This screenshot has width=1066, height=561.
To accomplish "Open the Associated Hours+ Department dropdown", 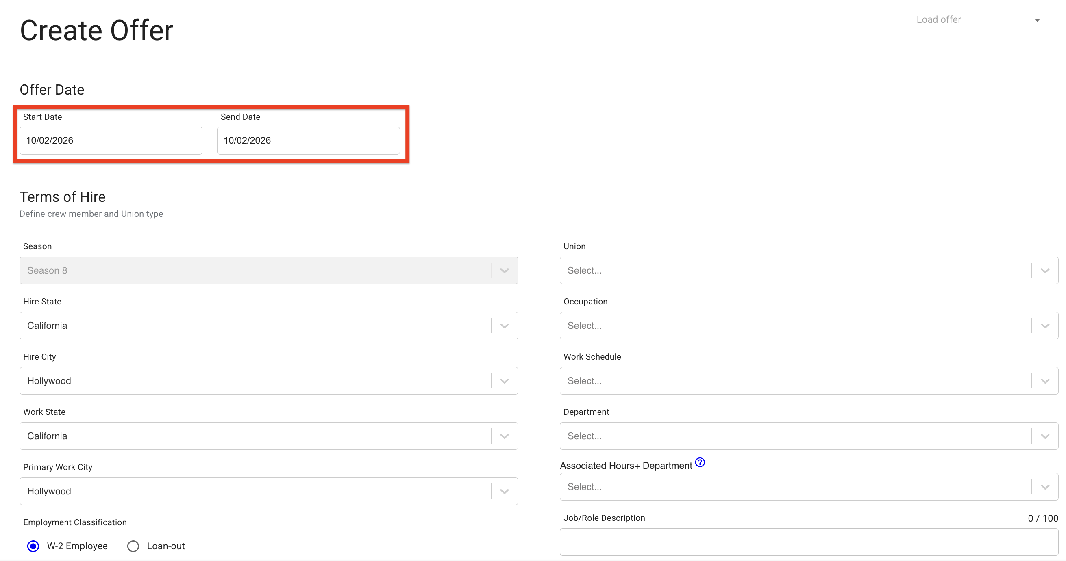I will tap(809, 487).
